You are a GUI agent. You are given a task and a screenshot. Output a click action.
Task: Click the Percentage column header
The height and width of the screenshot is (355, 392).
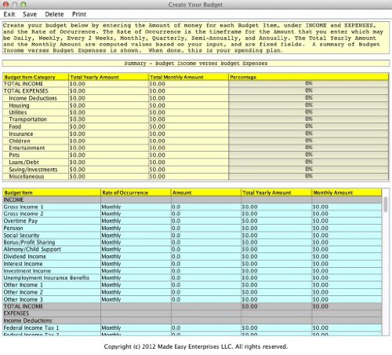click(x=309, y=77)
